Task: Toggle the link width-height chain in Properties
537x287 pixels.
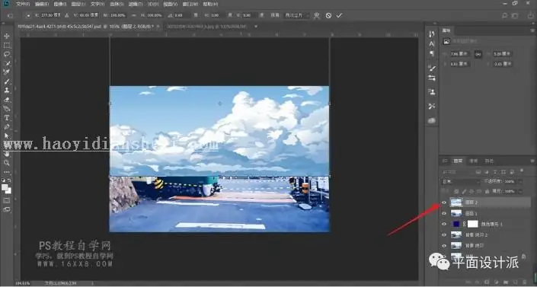Action: [x=478, y=54]
